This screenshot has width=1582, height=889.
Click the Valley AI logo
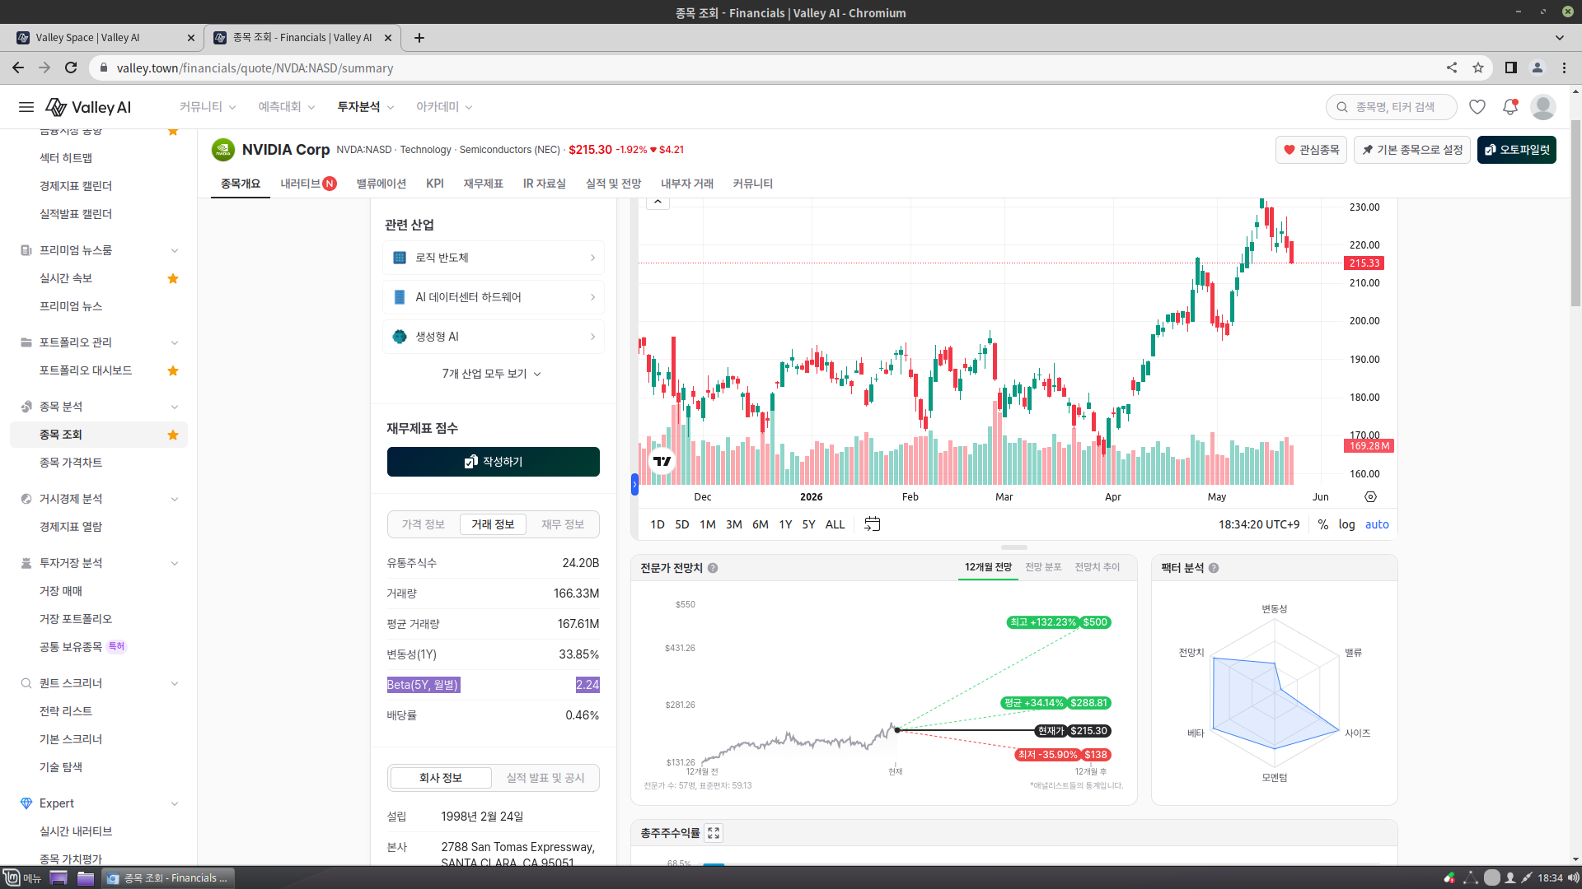click(x=88, y=107)
